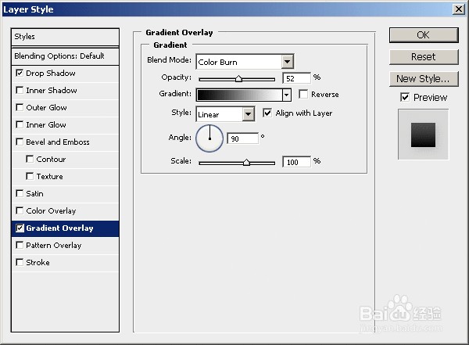Select the Texture label
This screenshot has width=469, height=345.
tap(50, 176)
